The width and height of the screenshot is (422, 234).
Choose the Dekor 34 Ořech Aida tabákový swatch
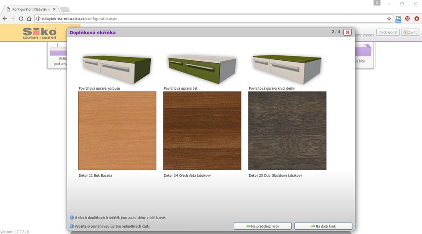point(202,131)
